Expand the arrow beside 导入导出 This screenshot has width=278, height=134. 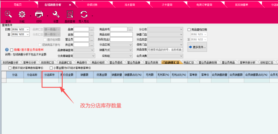(x=92, y=16)
